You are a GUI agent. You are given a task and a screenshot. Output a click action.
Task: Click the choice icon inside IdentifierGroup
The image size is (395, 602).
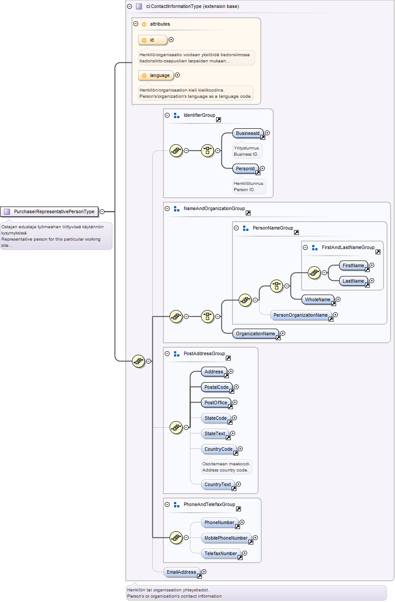208,150
